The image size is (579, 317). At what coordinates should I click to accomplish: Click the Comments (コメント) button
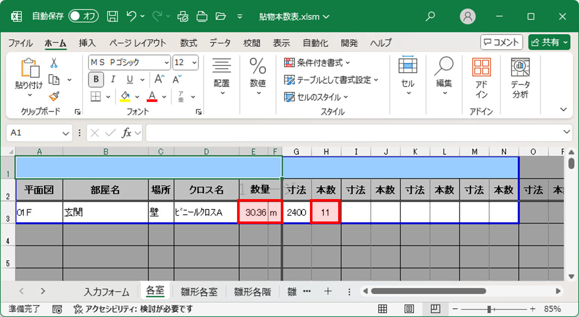coord(502,42)
